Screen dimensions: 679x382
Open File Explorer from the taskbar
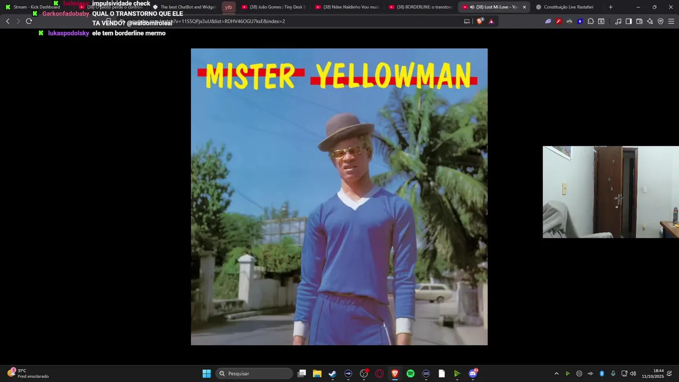click(317, 374)
